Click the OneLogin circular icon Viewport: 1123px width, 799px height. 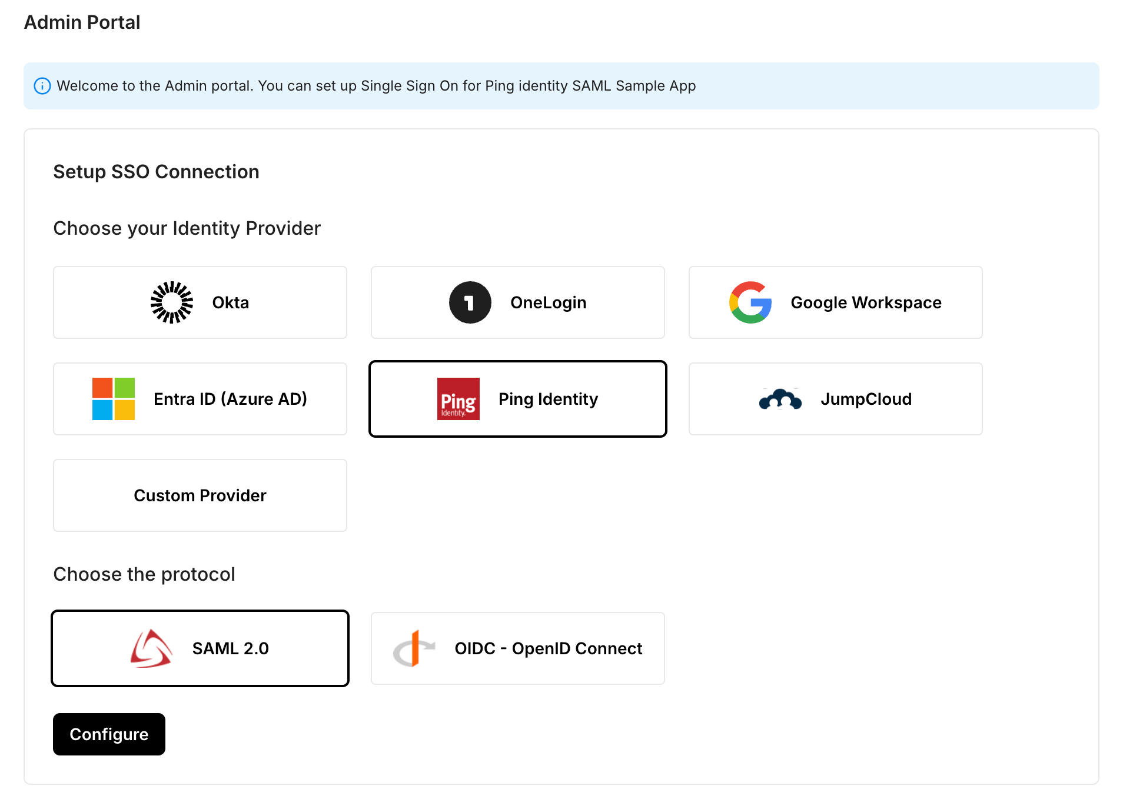click(x=469, y=302)
